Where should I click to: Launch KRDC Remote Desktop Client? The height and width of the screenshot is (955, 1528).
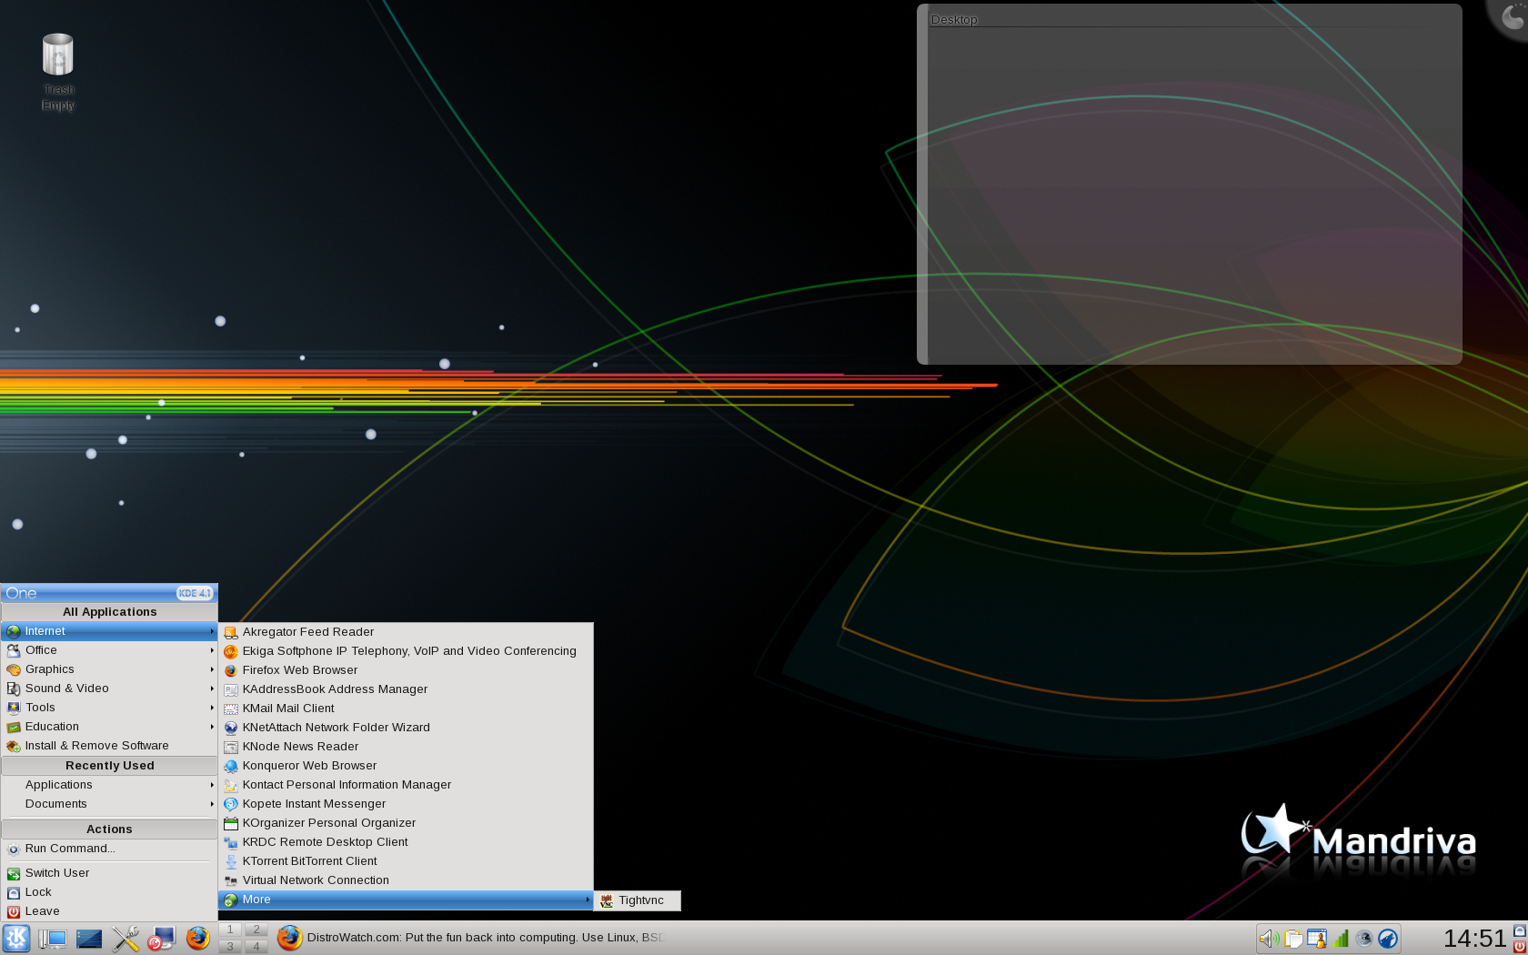(x=406, y=842)
